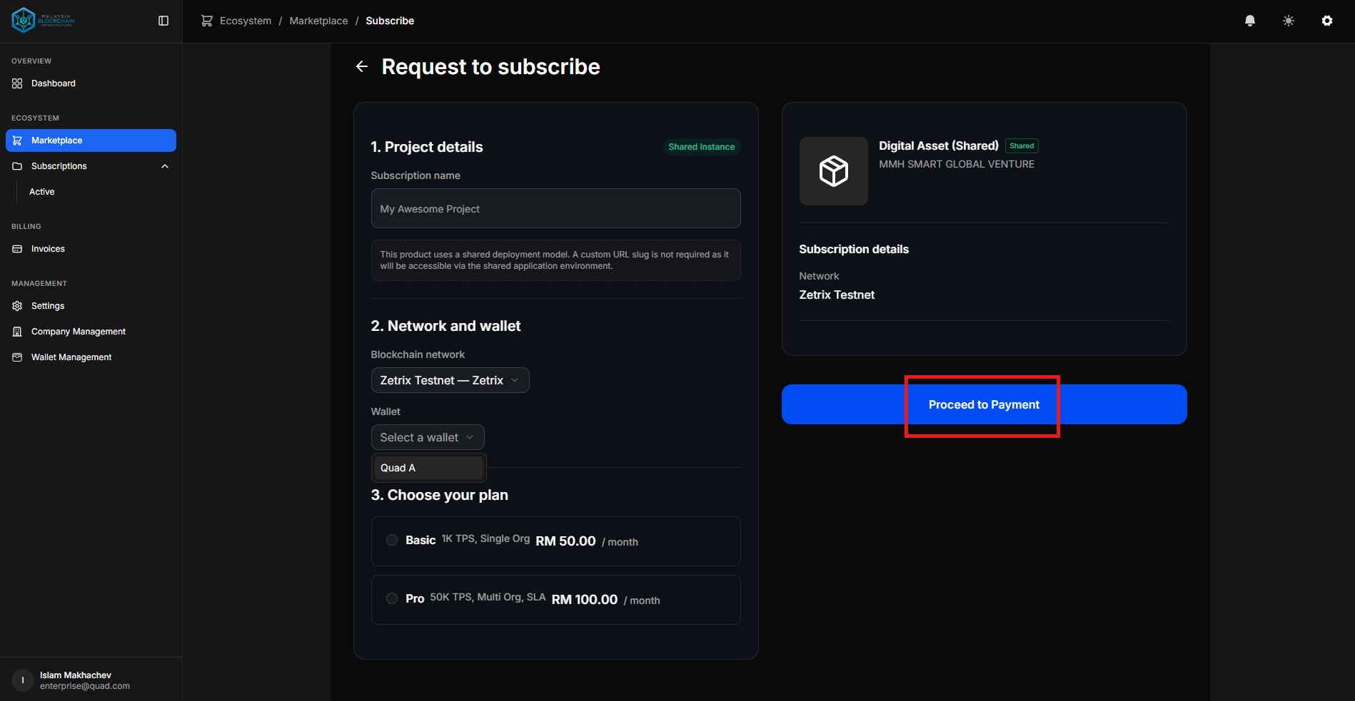The image size is (1355, 701).
Task: Click the Digital Asset cube icon
Action: [x=833, y=171]
